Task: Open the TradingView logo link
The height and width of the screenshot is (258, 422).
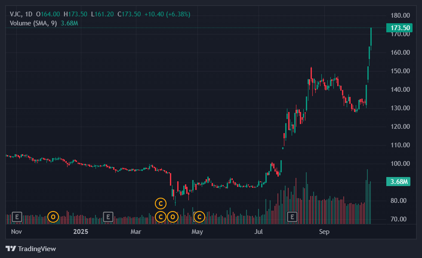Action: (31, 249)
